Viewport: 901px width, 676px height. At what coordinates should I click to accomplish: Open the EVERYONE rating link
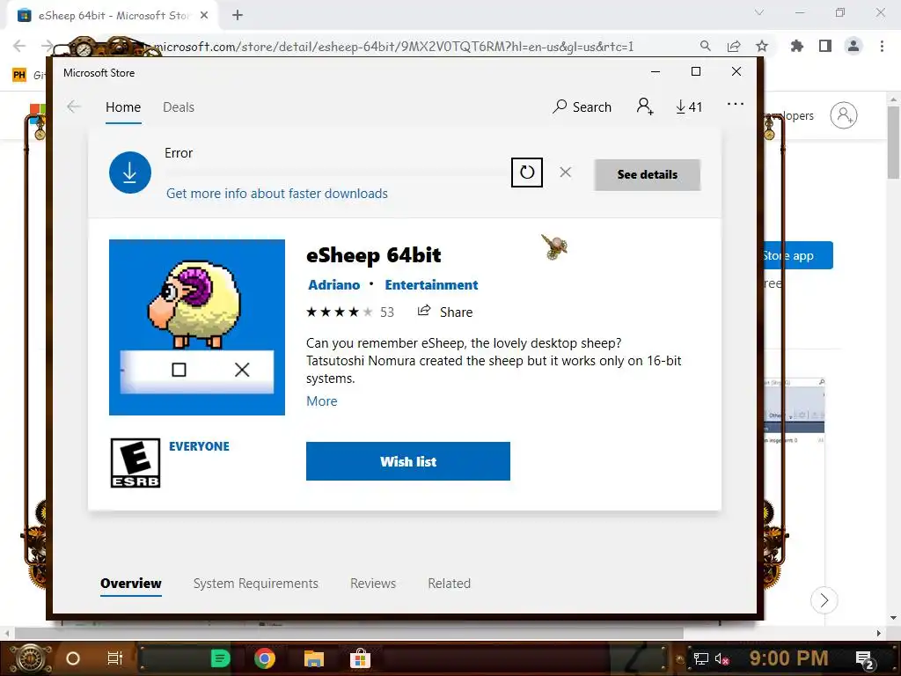click(x=199, y=446)
